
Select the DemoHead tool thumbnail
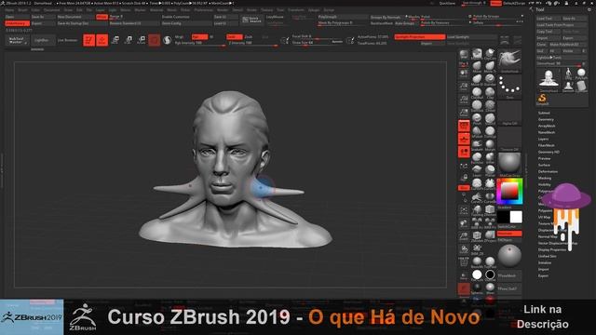click(x=549, y=79)
